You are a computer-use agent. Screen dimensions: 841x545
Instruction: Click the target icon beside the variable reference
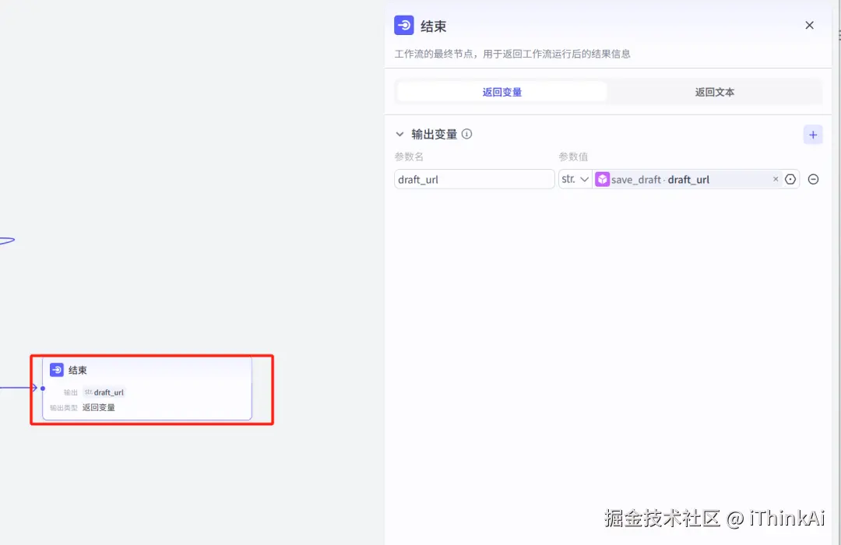(790, 179)
